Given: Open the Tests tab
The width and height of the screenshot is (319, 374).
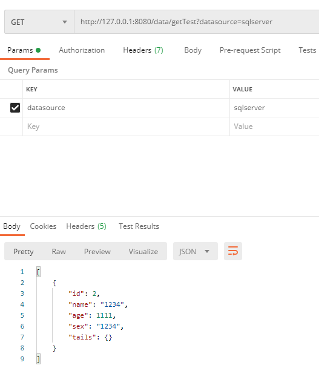Looking at the screenshot, I should (307, 50).
